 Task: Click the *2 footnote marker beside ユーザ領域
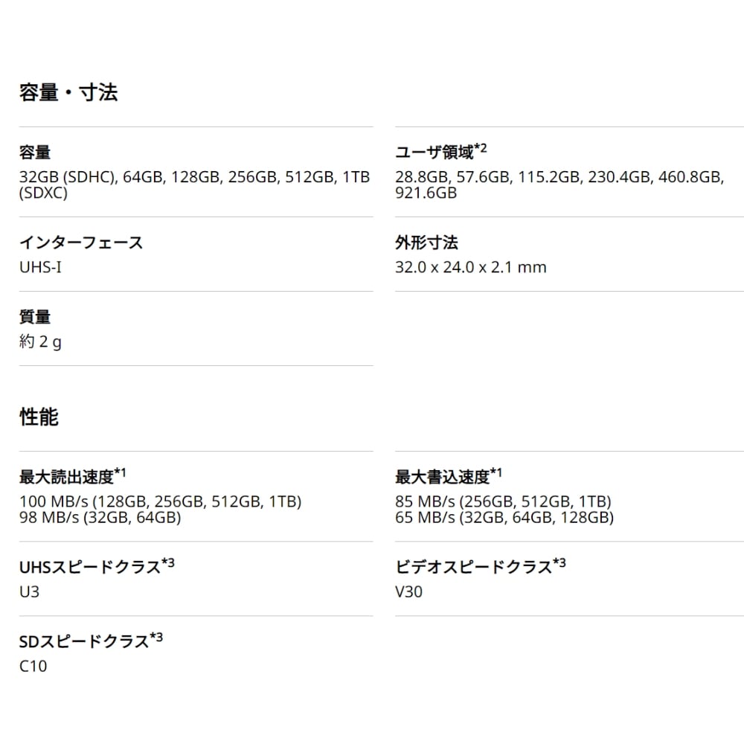[x=481, y=149]
